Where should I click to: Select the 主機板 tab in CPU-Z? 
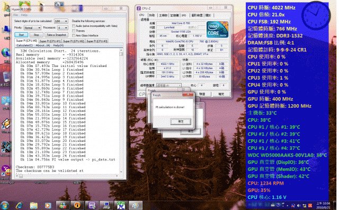pos(163,15)
